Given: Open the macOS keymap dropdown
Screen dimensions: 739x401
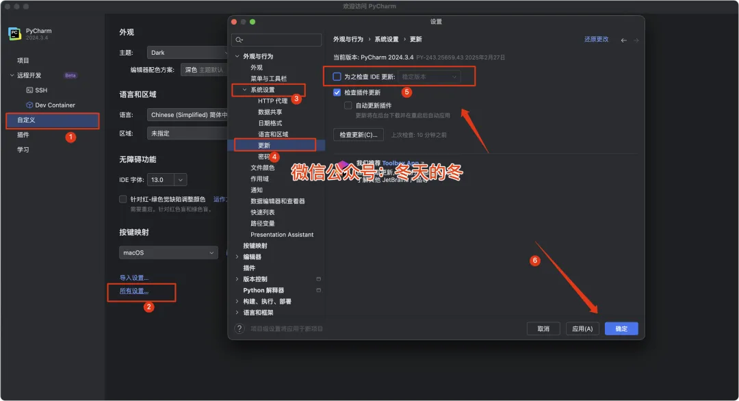Looking at the screenshot, I should tap(168, 253).
